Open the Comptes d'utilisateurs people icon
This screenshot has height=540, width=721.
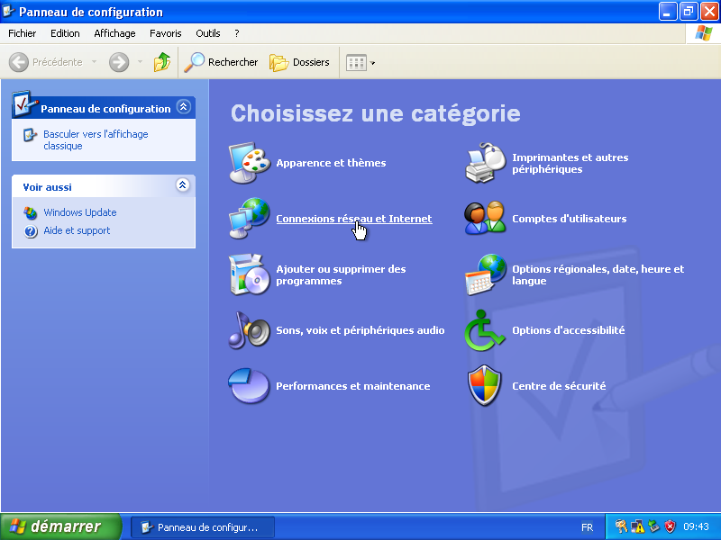tap(485, 218)
